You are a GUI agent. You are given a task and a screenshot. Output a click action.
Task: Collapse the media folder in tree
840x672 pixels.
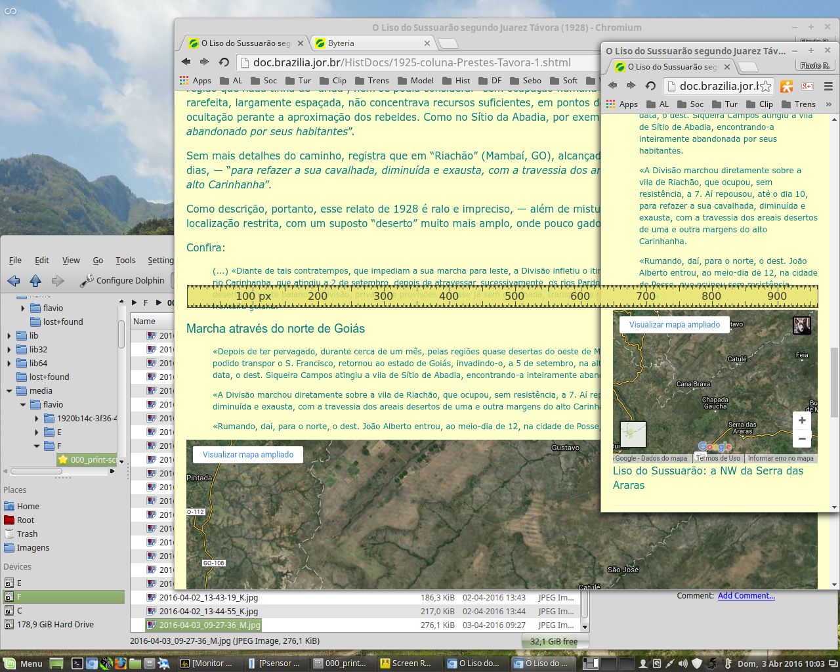tap(9, 391)
